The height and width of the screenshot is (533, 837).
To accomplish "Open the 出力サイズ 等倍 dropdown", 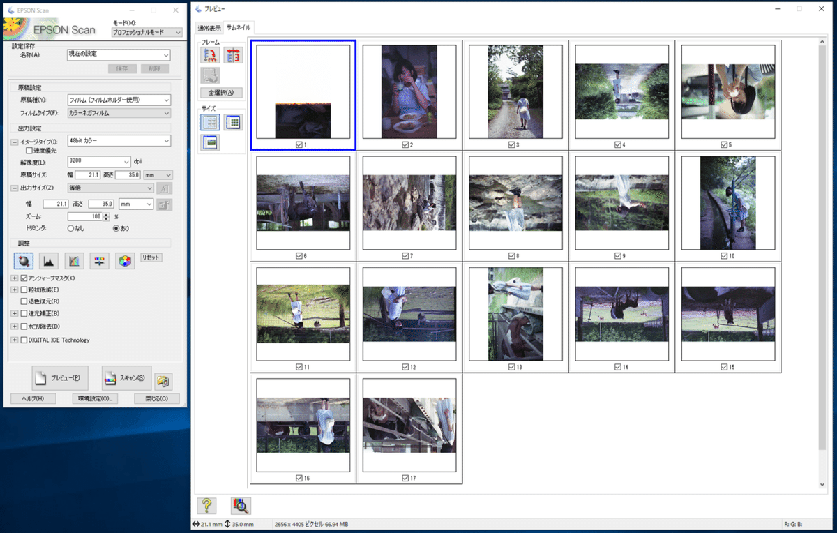I will click(x=110, y=188).
